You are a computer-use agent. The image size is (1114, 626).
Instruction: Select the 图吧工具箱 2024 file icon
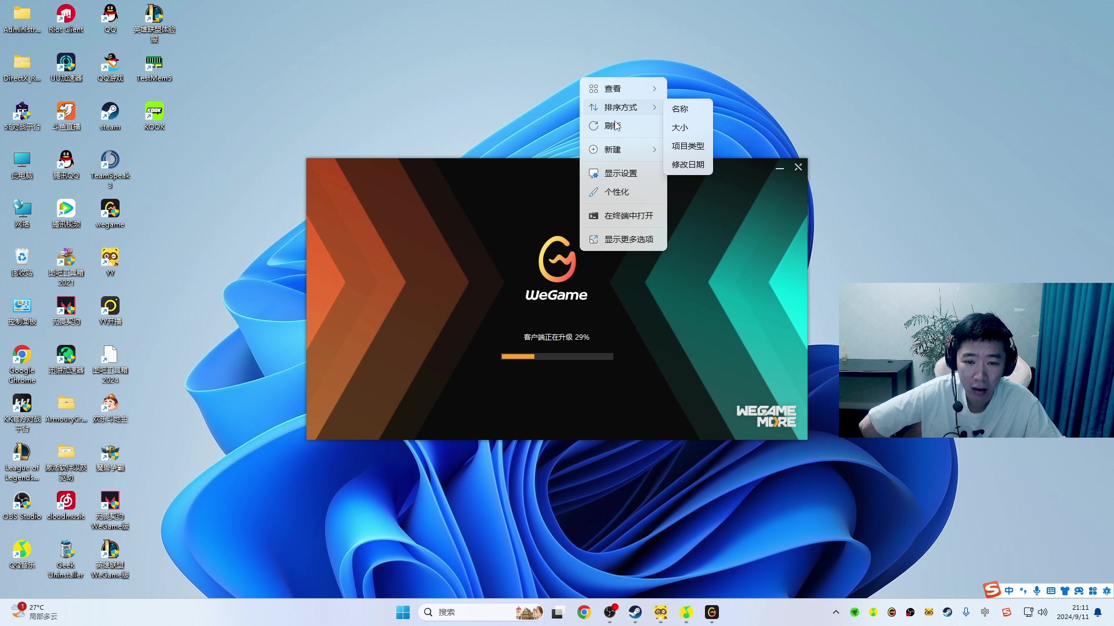[x=110, y=364]
